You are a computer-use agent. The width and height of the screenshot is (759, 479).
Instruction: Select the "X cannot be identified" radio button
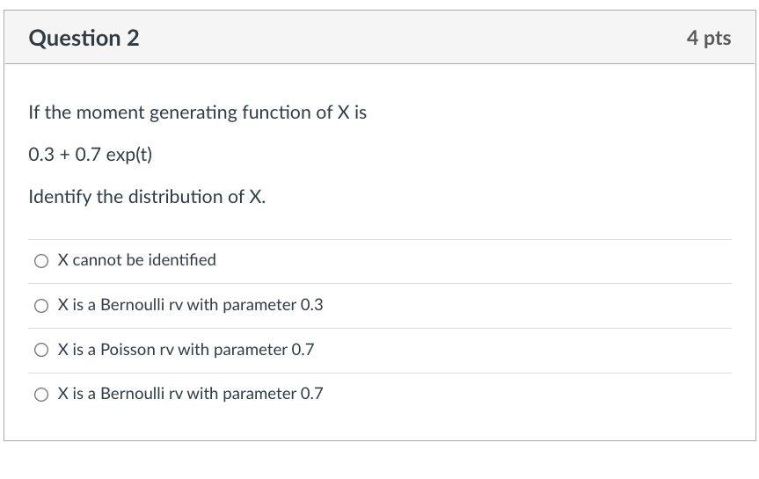pos(41,261)
